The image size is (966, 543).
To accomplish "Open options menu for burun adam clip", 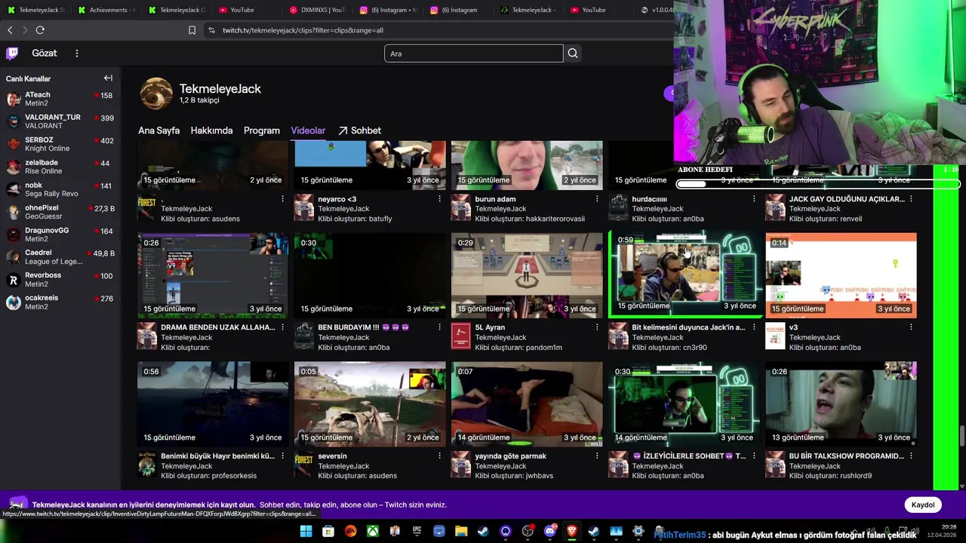I will (597, 199).
